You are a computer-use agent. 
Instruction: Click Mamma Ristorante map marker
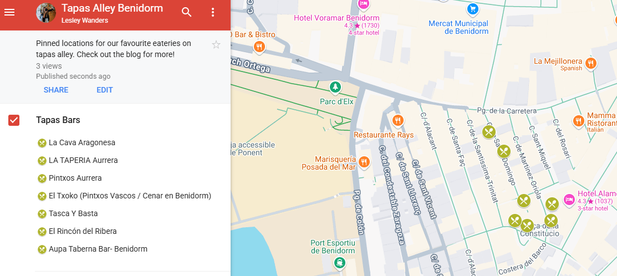[x=578, y=121]
